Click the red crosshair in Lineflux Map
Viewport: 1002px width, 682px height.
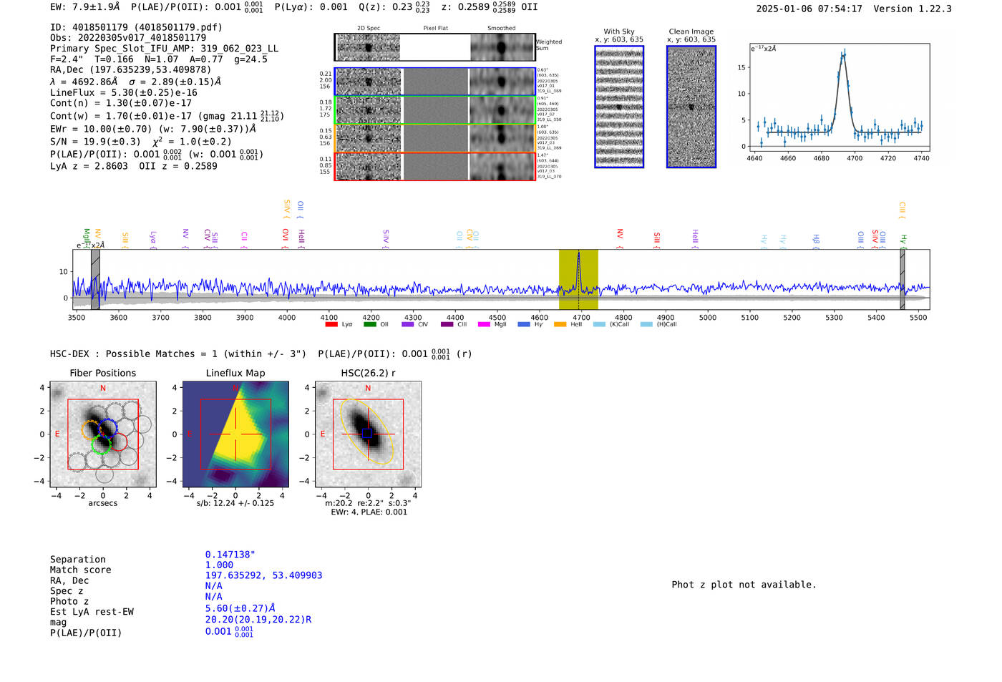point(235,434)
